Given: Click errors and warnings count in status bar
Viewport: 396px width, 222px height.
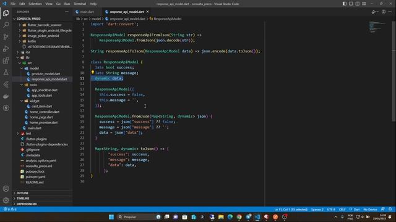Looking at the screenshot, I should pyautogui.click(x=10, y=209).
